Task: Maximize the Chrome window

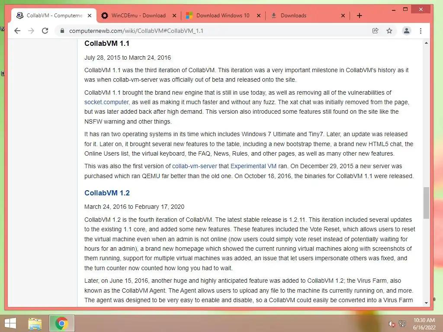Action: [405, 10]
